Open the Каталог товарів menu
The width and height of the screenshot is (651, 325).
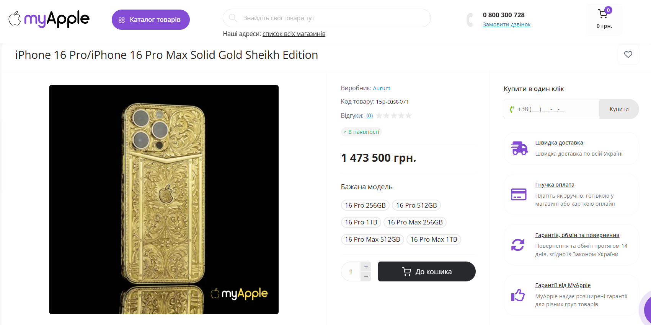(x=151, y=20)
